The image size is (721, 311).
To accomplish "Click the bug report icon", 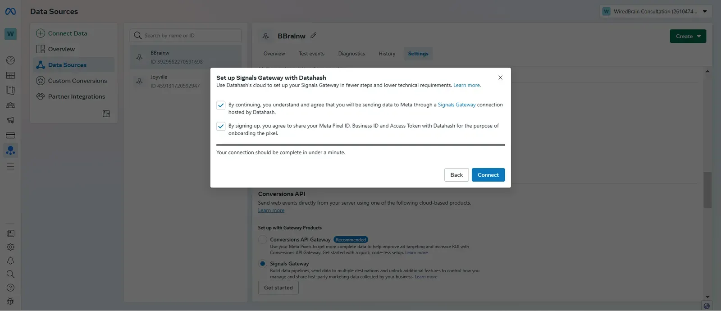I will [x=10, y=301].
